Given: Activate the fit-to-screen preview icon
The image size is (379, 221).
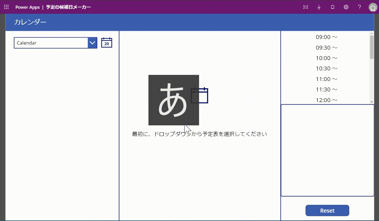Looking at the screenshot, I should [305, 7].
